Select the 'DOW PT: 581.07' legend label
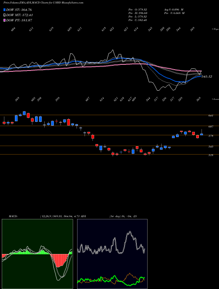Image resolution: width=219 pixels, height=289 pixels. (19, 20)
